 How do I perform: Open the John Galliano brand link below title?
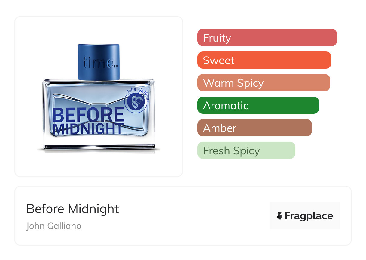(x=54, y=226)
